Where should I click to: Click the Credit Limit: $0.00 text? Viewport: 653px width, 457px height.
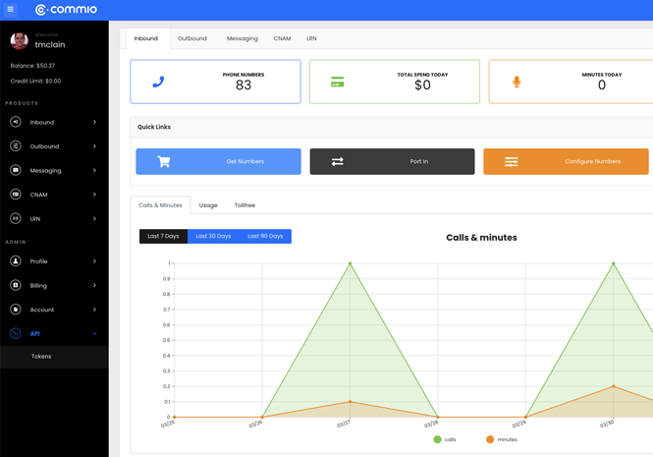[35, 81]
